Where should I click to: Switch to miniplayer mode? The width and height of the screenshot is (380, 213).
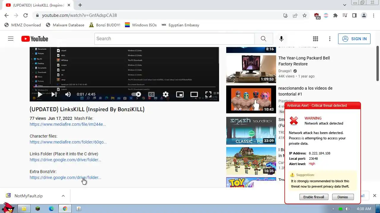point(180,94)
